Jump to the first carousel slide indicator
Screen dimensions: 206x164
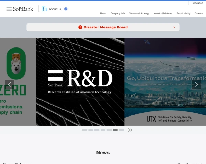pos(84,130)
